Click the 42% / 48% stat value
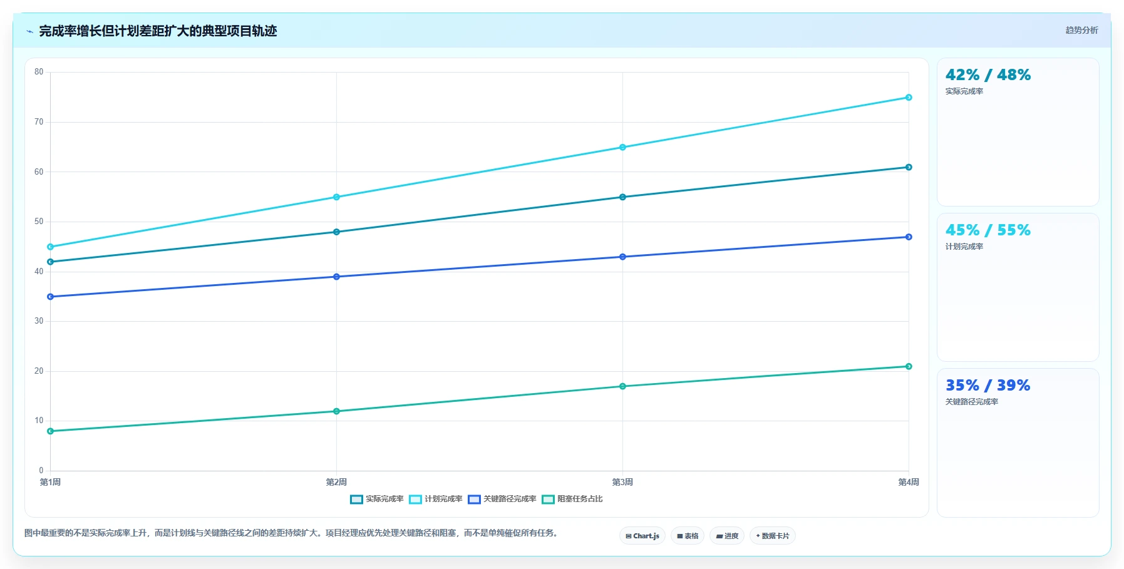Screen dimensions: 1124x569 (988, 75)
